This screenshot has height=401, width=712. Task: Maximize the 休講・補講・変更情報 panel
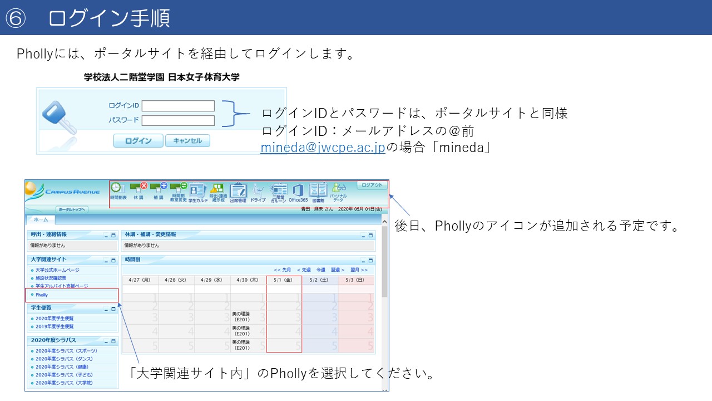coord(372,236)
